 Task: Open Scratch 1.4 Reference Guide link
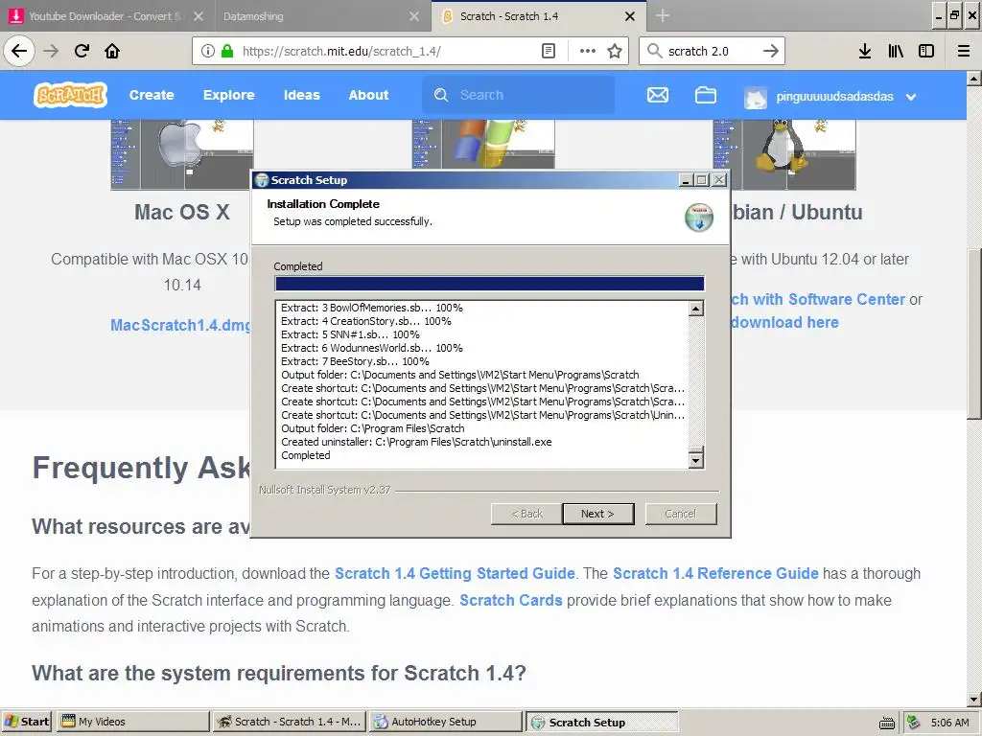click(x=715, y=573)
